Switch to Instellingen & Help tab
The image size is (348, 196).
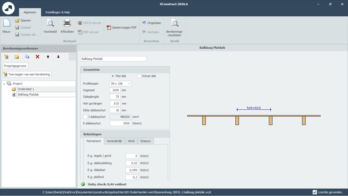coord(57,12)
